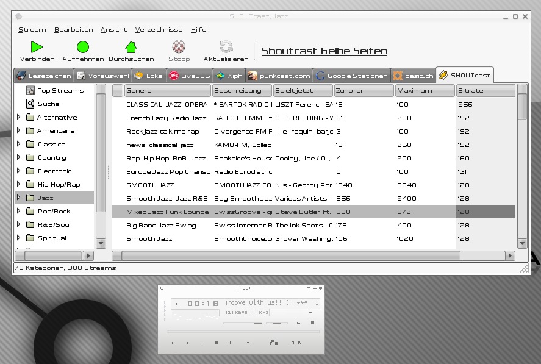The width and height of the screenshot is (541, 364).
Task: Click the eject button in the player
Action: coord(248,343)
